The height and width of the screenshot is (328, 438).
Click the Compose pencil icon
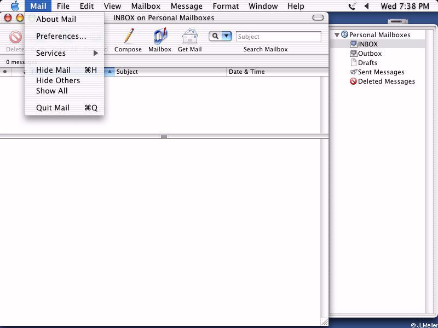click(129, 36)
